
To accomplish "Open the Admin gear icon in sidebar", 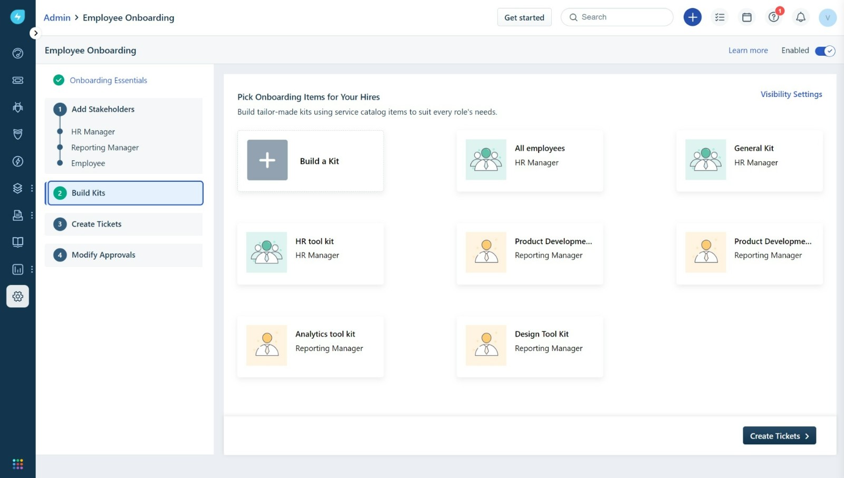I will click(x=17, y=296).
